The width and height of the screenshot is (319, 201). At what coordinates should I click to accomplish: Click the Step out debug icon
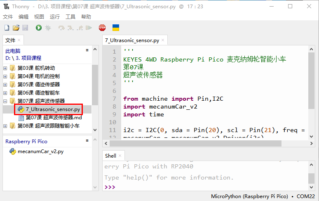pyautogui.click(x=80, y=28)
